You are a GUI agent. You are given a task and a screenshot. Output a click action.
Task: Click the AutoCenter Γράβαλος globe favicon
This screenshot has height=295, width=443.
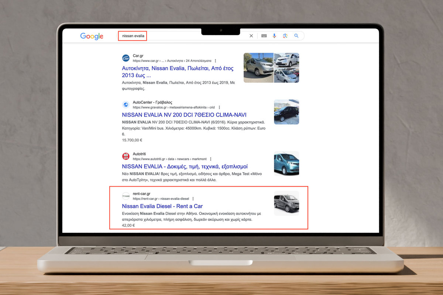coord(126,105)
